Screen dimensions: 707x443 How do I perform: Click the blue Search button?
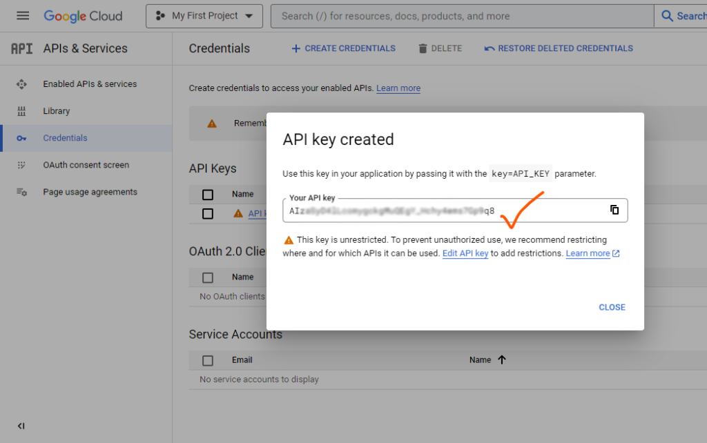[x=683, y=17]
